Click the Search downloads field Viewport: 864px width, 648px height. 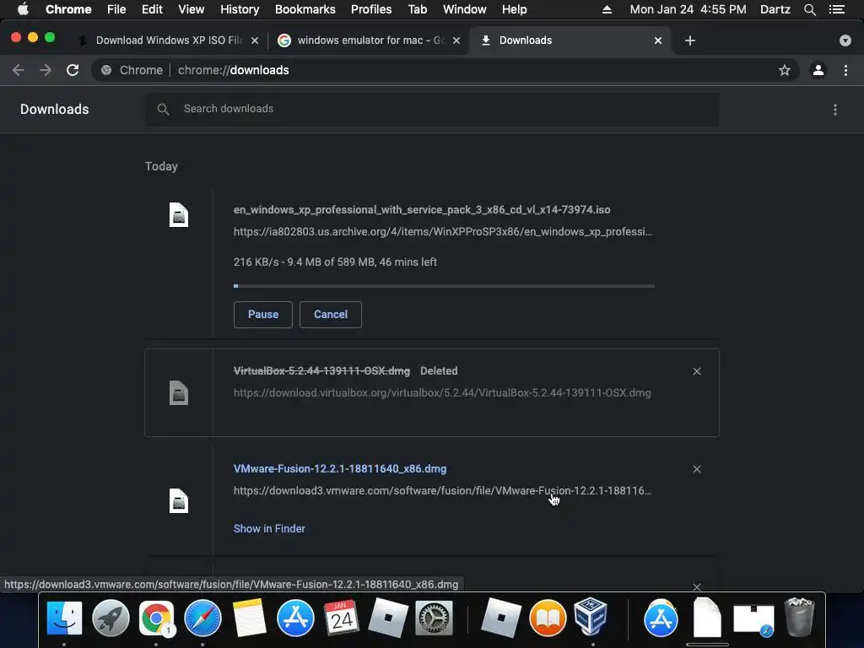pyautogui.click(x=431, y=109)
